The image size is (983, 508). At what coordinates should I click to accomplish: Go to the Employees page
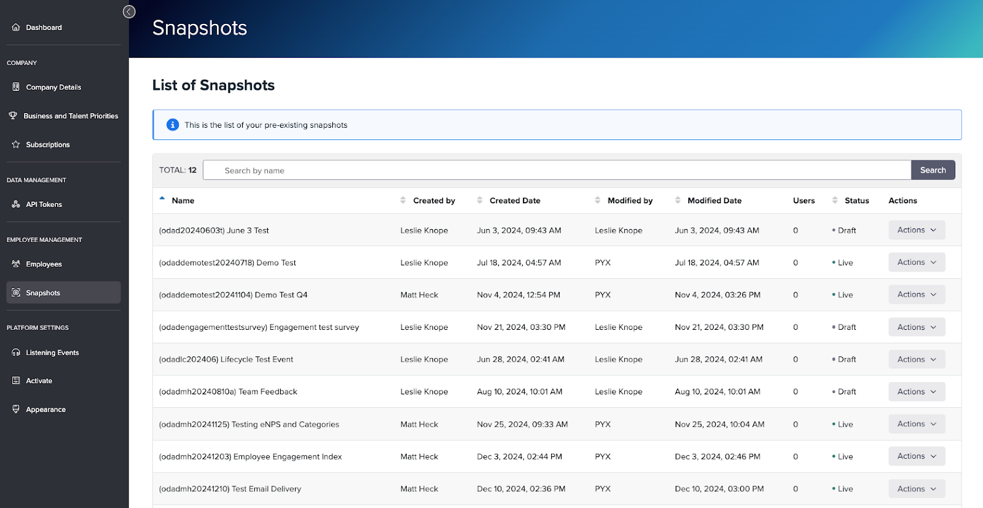click(44, 264)
